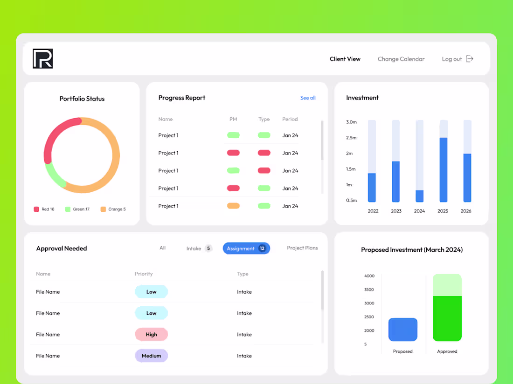Viewport: 513px width, 384px height.
Task: Toggle the Low priority badge on first File Name
Action: pyautogui.click(x=151, y=291)
